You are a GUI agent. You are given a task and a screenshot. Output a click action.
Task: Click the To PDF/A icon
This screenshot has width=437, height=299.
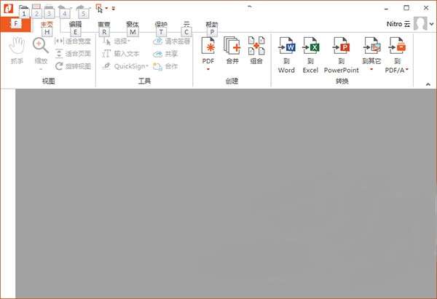tap(397, 46)
